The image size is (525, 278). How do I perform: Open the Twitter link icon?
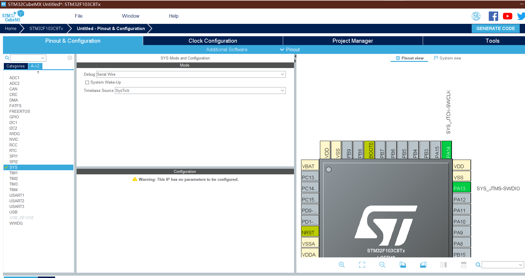(521, 16)
